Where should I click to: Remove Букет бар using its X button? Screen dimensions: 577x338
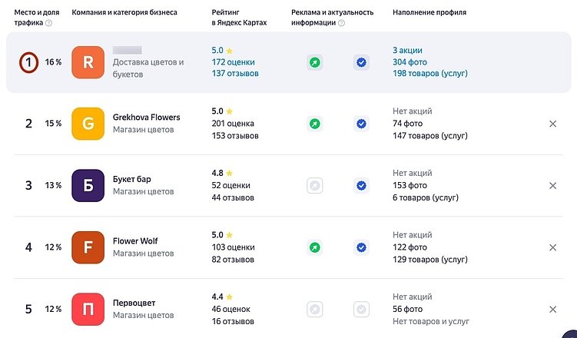pos(552,185)
